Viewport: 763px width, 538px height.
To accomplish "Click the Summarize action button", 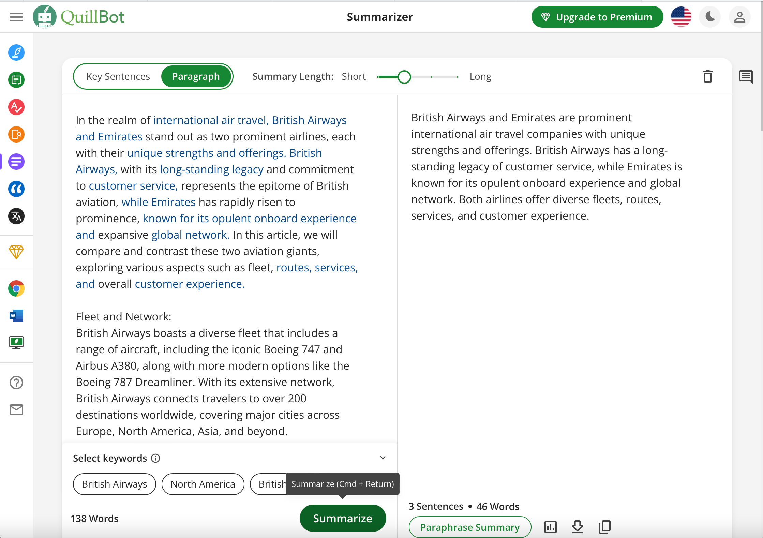I will [342, 518].
